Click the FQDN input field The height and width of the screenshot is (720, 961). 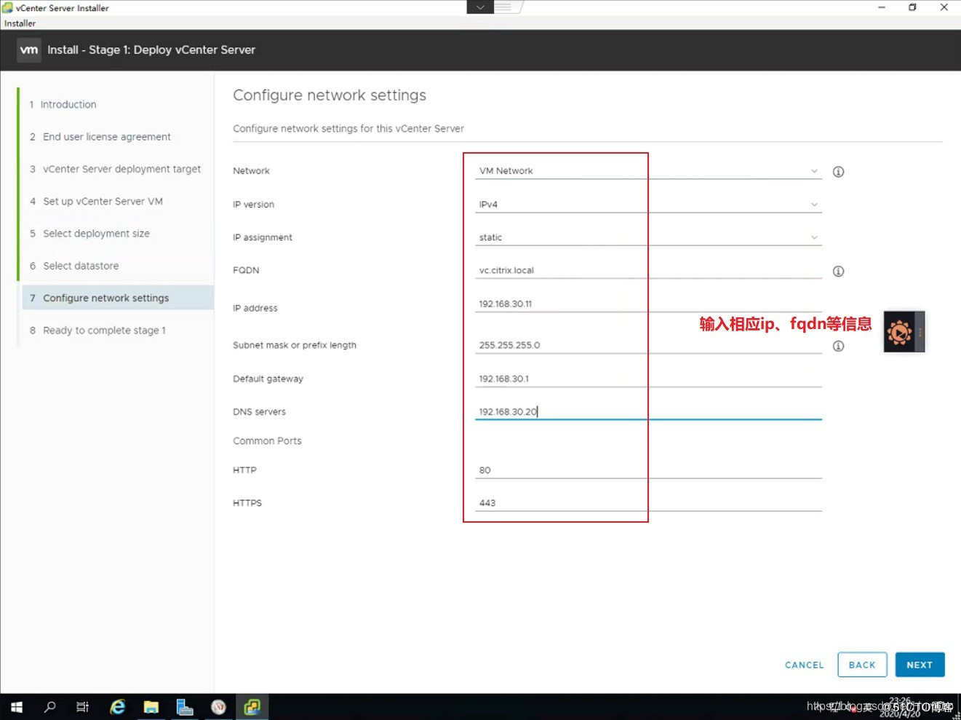(x=649, y=270)
